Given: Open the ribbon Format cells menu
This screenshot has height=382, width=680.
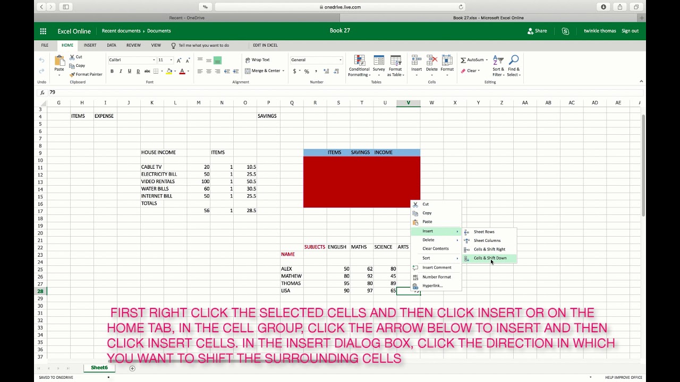Looking at the screenshot, I should (447, 65).
